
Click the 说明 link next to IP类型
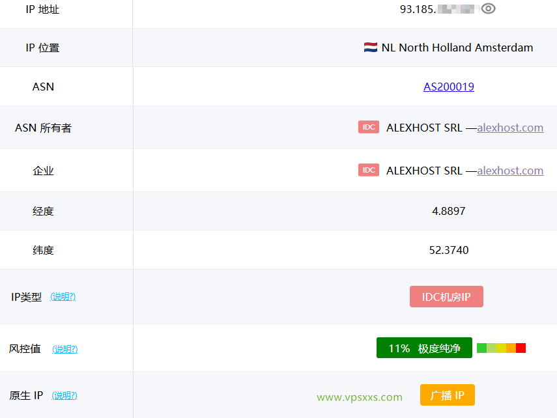[63, 296]
